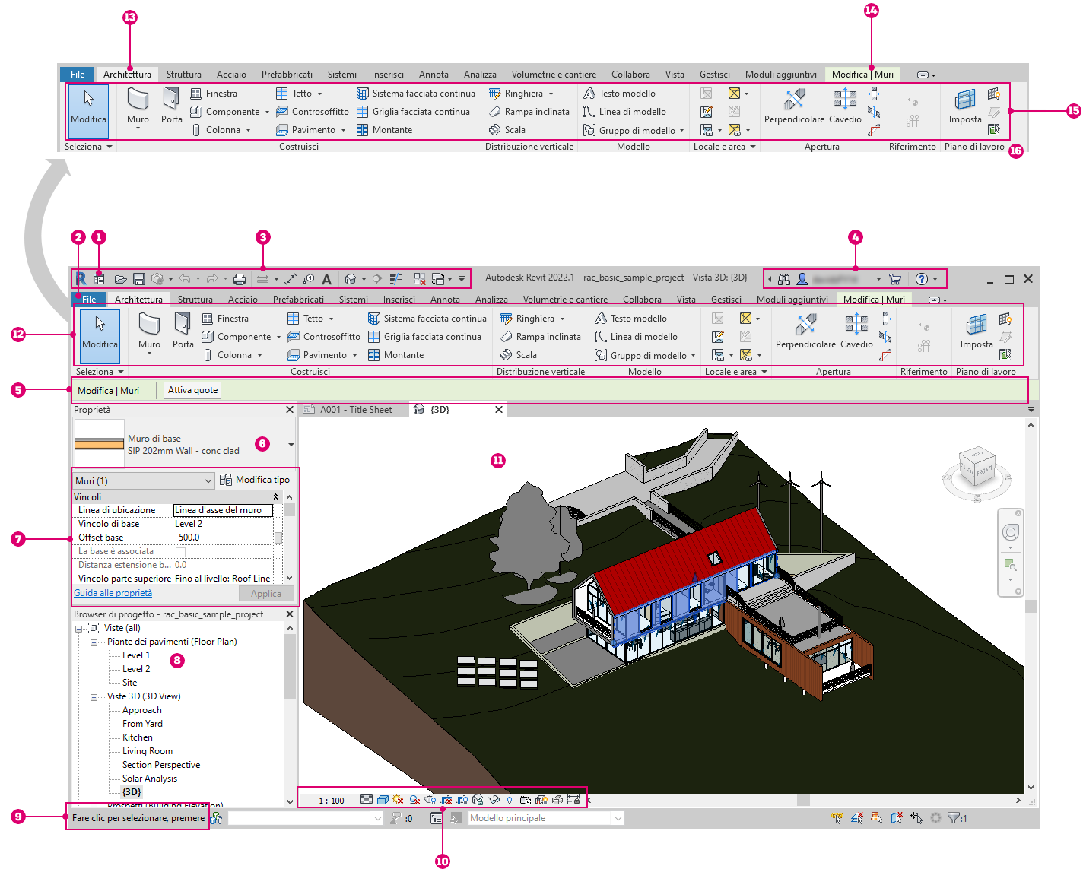Close the Proprietà palette with its X
The image size is (1083, 869).
[289, 410]
